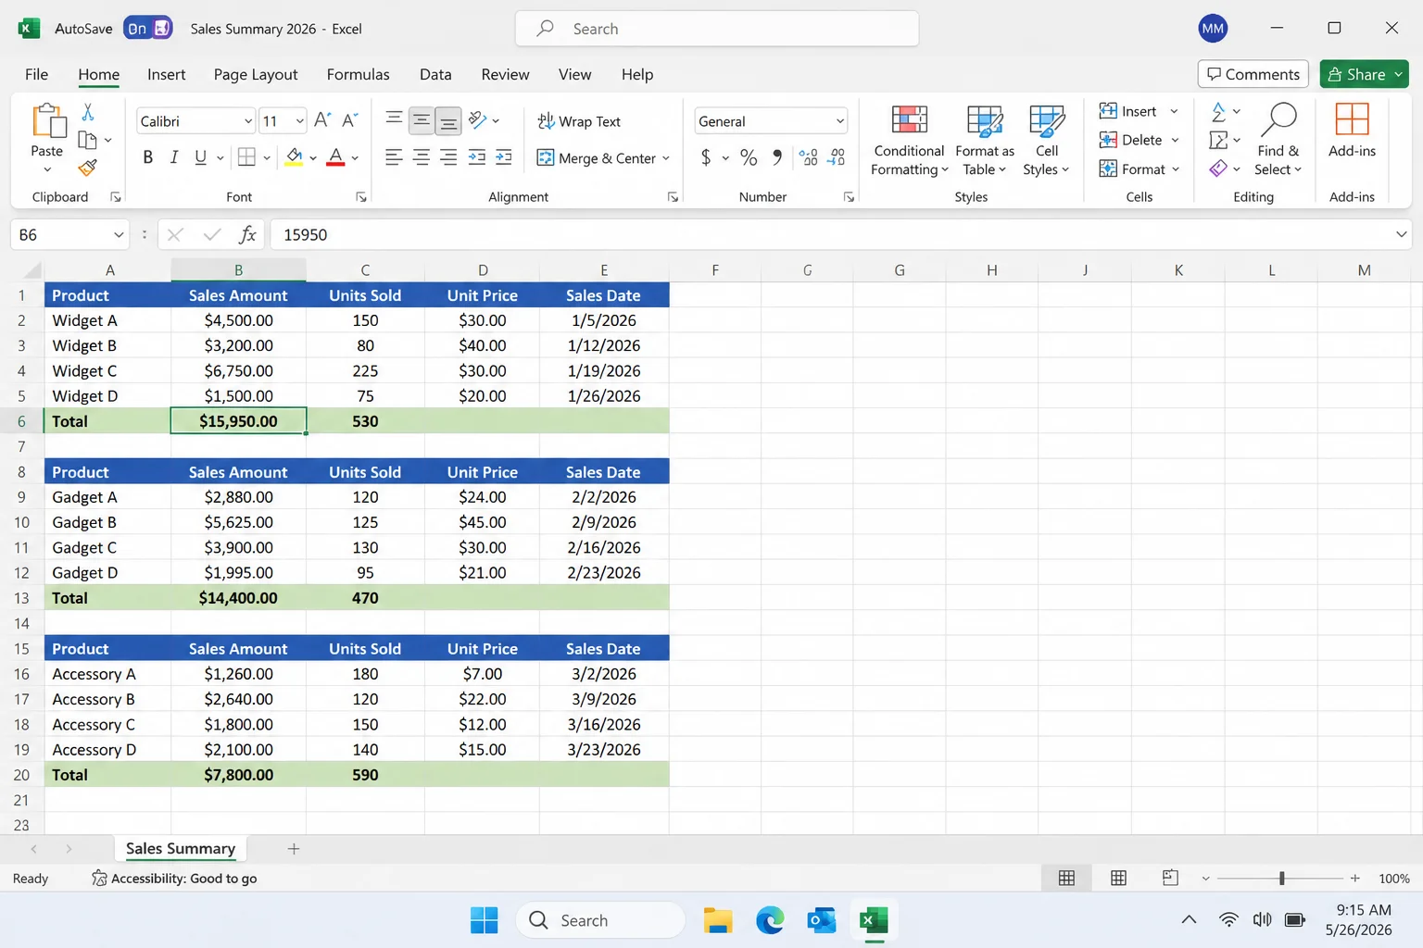Toggle Underline formatting

(x=200, y=157)
